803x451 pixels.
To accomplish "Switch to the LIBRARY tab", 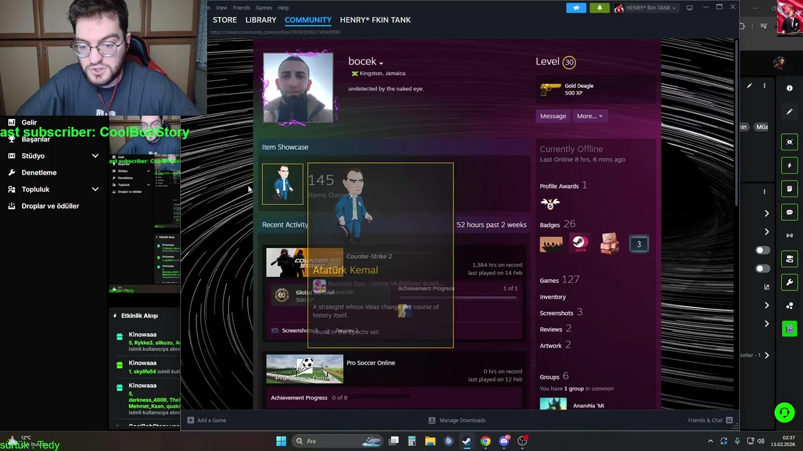I will [261, 20].
